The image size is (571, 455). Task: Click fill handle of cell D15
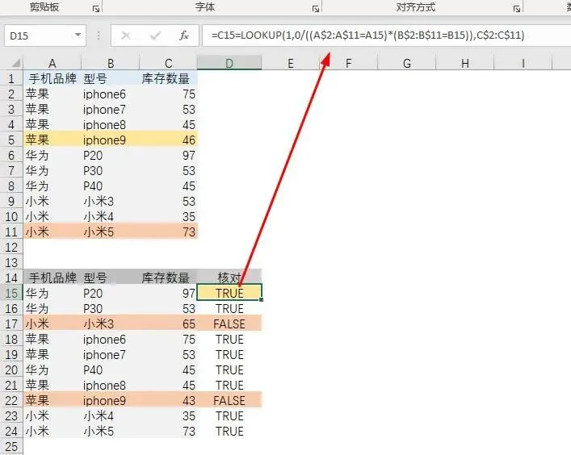click(262, 299)
